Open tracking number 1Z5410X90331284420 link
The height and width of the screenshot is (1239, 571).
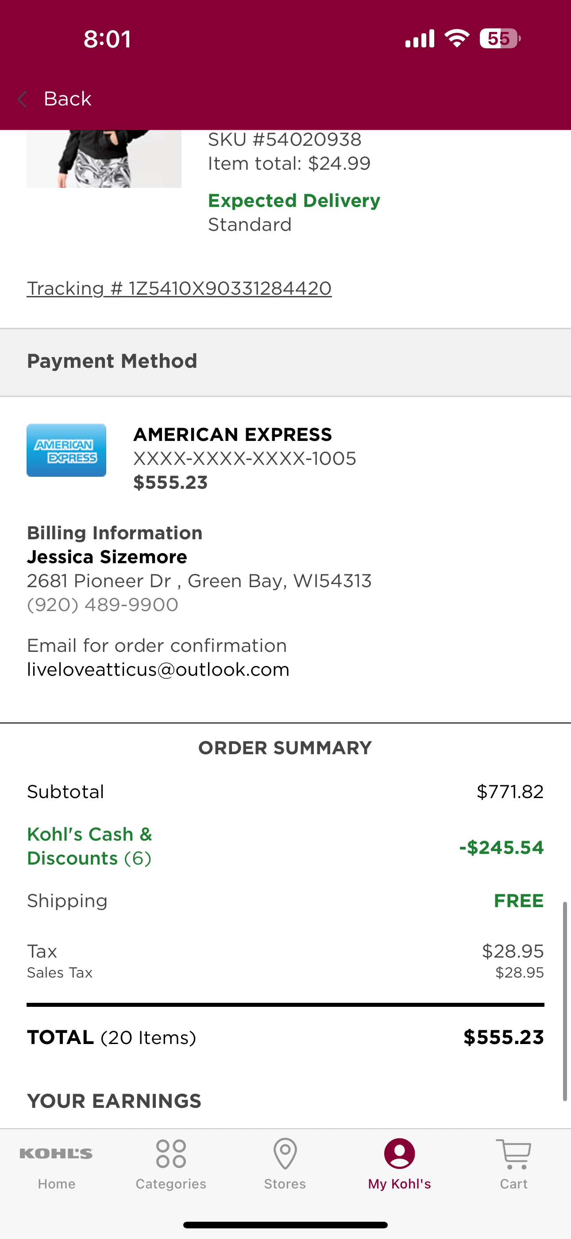pos(179,288)
